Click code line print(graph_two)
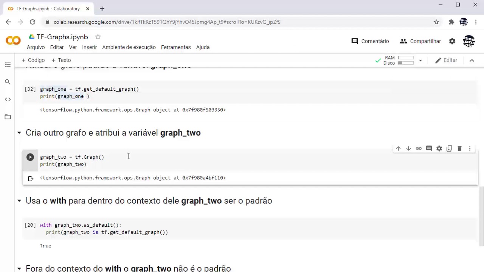 [63, 164]
